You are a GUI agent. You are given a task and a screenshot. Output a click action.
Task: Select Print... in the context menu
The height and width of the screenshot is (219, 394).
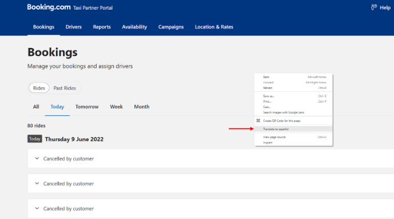pos(293,102)
